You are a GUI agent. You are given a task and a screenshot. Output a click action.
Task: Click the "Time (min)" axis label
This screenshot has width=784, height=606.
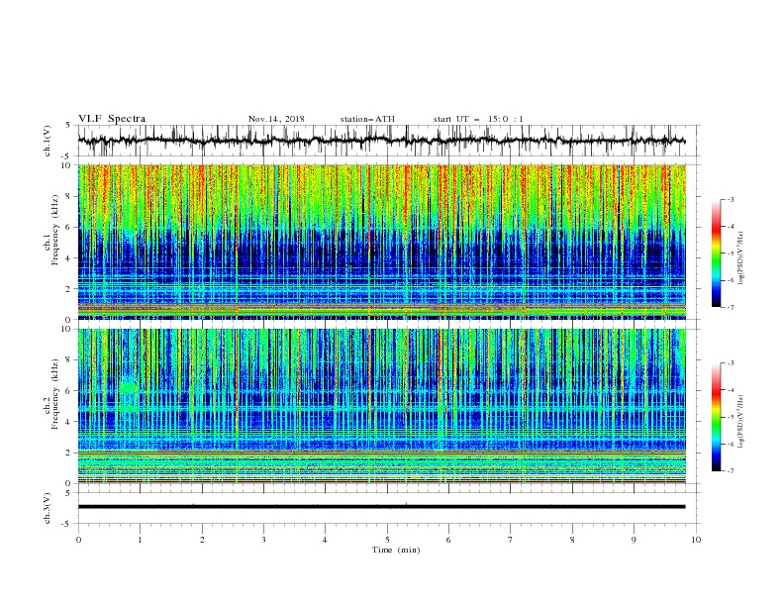click(396, 550)
